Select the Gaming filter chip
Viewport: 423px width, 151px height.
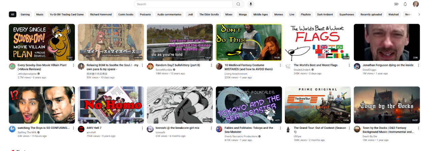pos(25,14)
